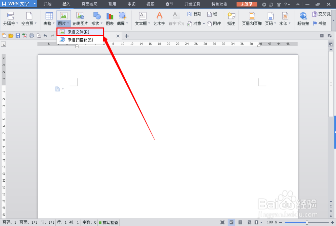Toggle full screen reading view icon
336x226 pixels.
tap(223, 222)
